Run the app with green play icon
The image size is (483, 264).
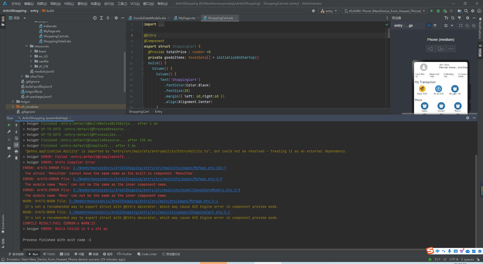[432, 11]
